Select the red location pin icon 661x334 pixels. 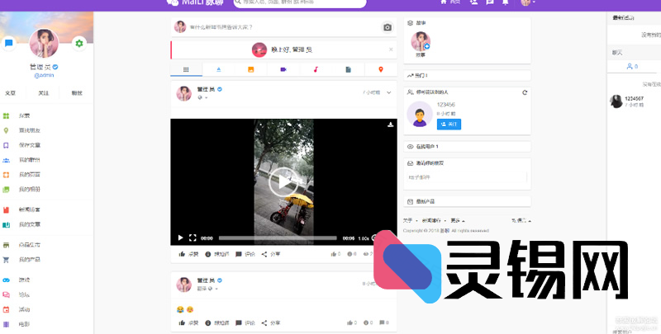click(380, 69)
